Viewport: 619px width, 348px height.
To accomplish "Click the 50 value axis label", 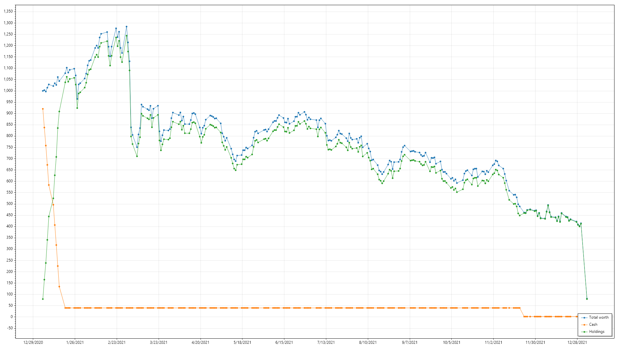I will [x=11, y=305].
